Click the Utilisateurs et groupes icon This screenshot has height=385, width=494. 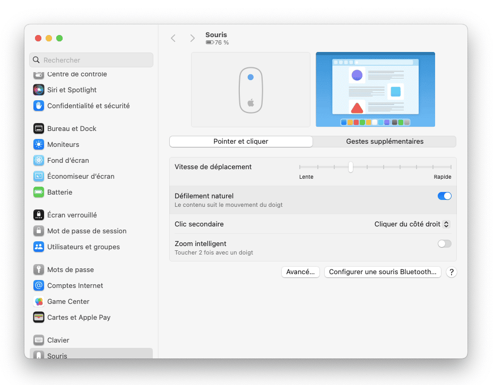click(x=39, y=247)
